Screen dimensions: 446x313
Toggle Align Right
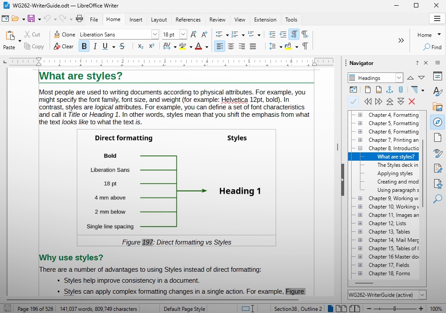pyautogui.click(x=242, y=47)
